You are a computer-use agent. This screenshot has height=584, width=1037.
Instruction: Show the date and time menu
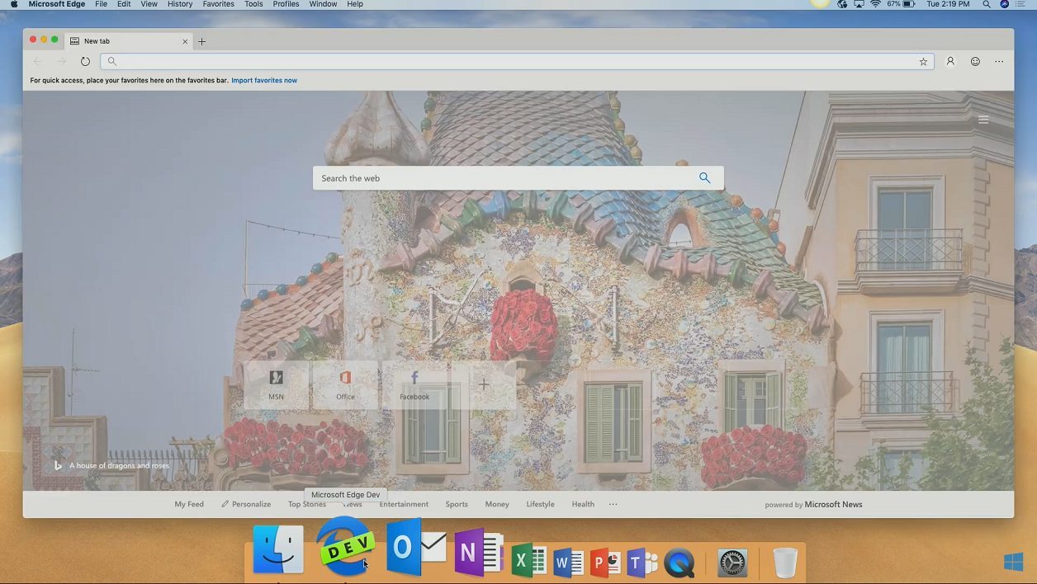(x=948, y=4)
